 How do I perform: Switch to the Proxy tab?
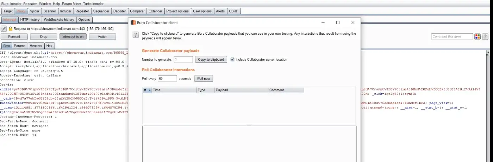pos(21,11)
